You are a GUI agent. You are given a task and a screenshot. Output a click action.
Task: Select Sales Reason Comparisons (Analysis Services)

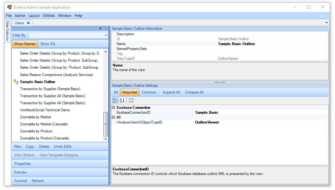[x=56, y=75]
